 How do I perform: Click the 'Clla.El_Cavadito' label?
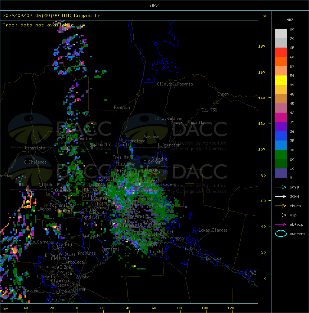tap(187, 123)
